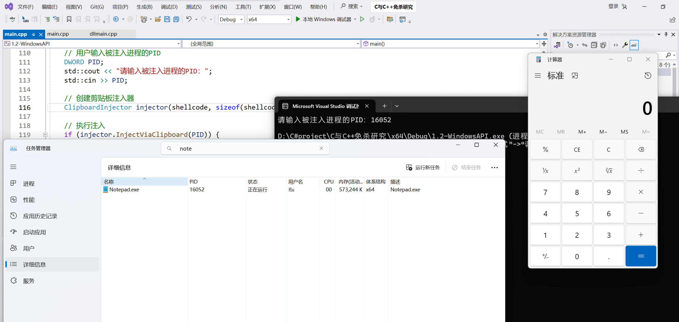Expand the x64 platform dropdown
The width and height of the screenshot is (679, 322).
pos(288,19)
